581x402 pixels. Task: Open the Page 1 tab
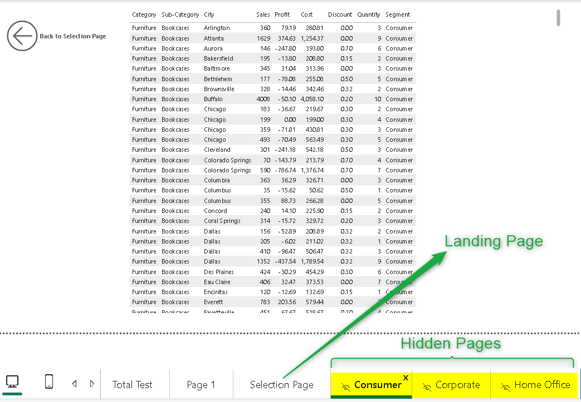click(201, 385)
